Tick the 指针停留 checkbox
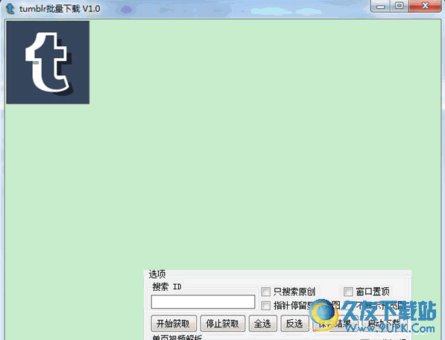The width and height of the screenshot is (445, 340). (265, 306)
